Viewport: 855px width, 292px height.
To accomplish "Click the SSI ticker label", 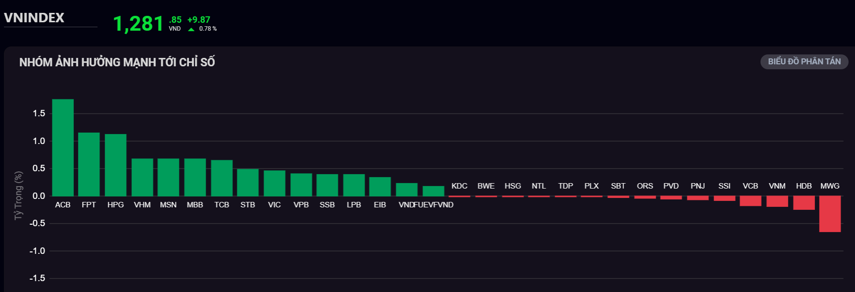I will [x=724, y=186].
